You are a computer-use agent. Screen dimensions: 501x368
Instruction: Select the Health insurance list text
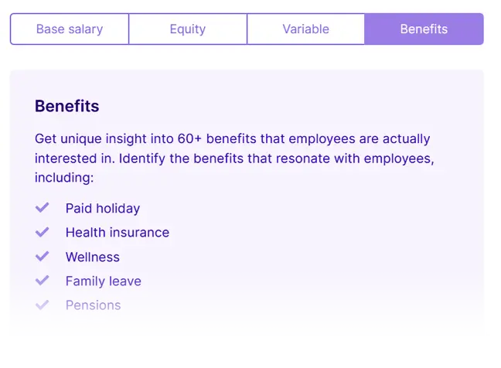(117, 233)
